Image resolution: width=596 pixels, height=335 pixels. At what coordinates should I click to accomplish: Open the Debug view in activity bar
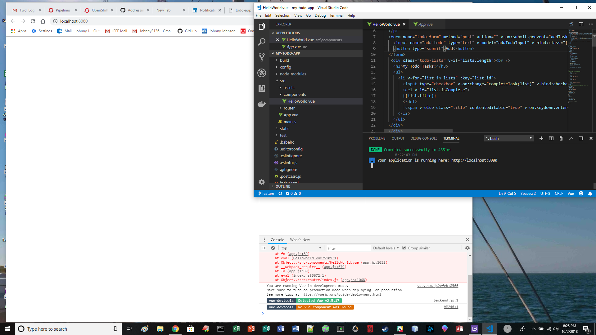(262, 73)
